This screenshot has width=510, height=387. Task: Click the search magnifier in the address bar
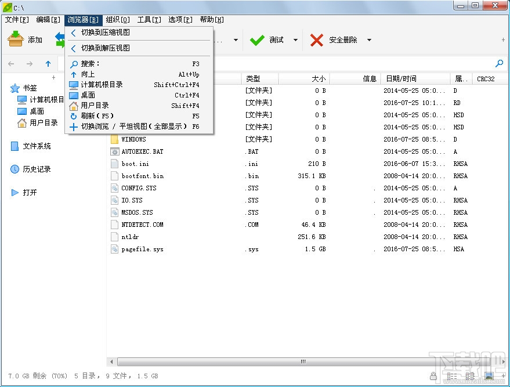(x=499, y=63)
